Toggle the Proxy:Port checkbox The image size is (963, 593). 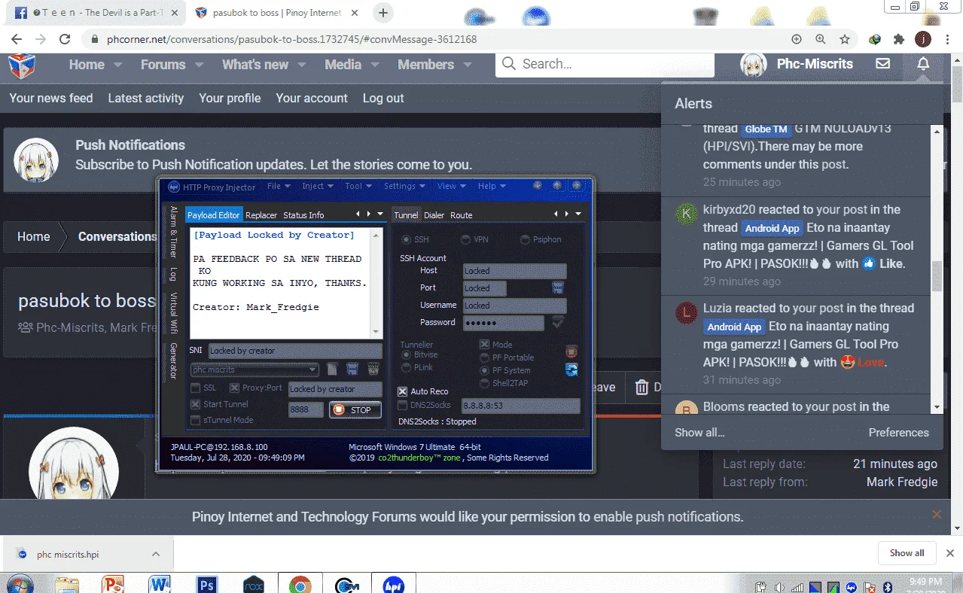pyautogui.click(x=234, y=388)
